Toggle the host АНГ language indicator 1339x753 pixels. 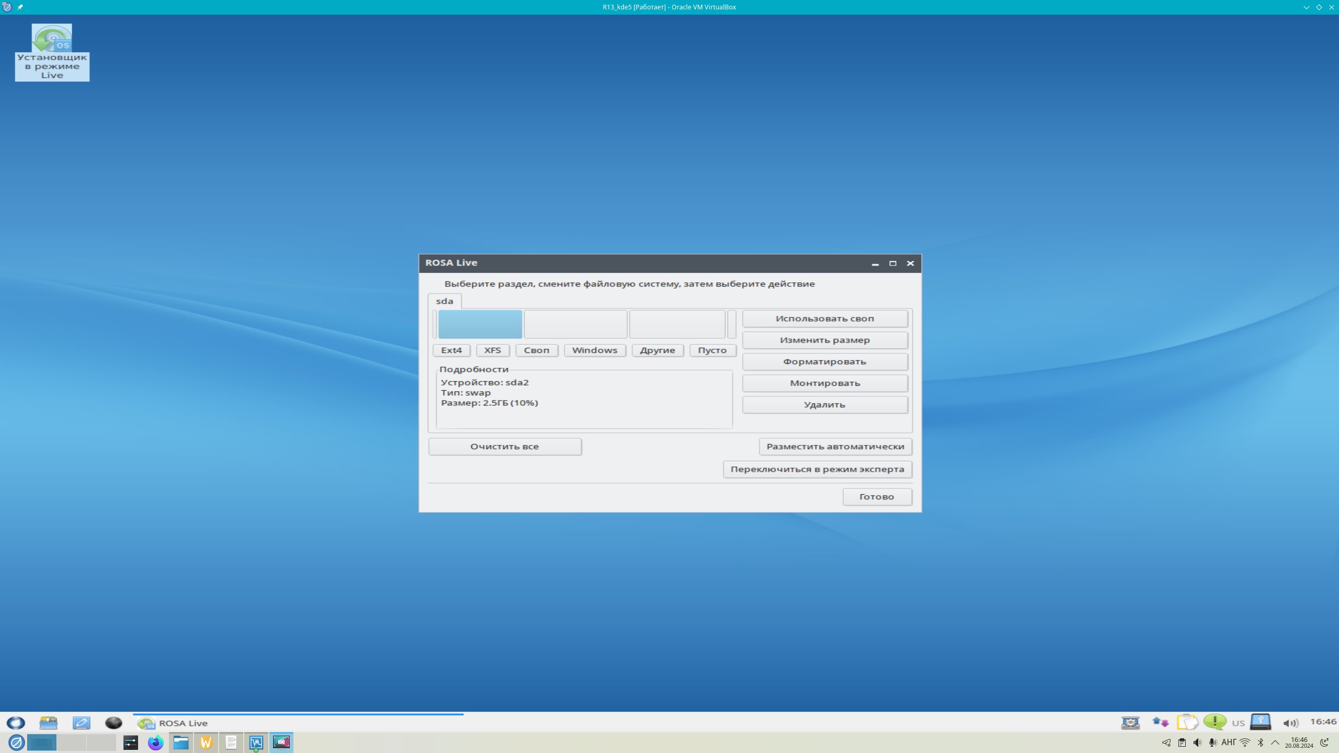(x=1229, y=743)
